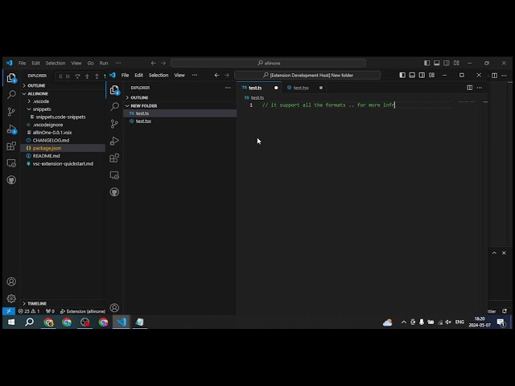Click Step Out in the debug toolbar
515x386 pixels.
(x=97, y=76)
